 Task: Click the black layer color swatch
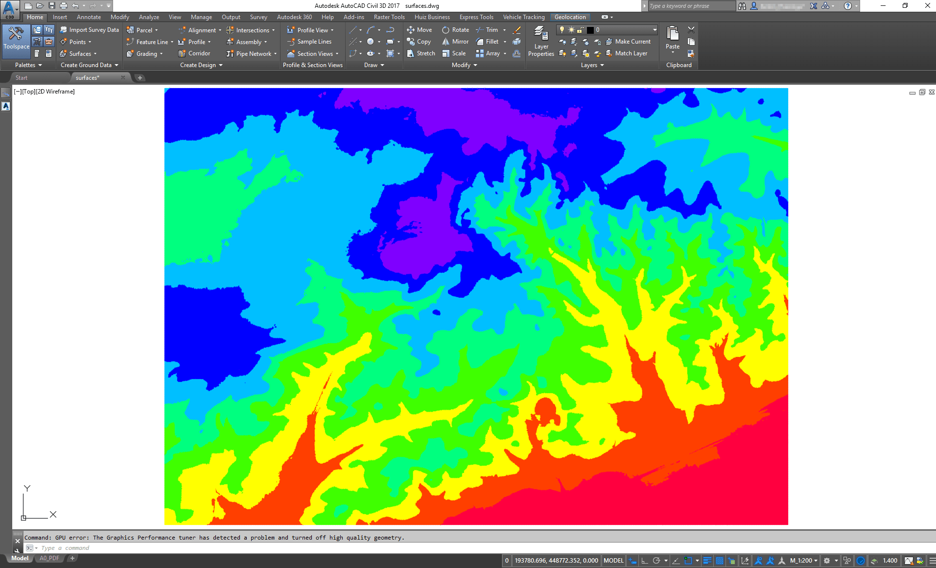tap(590, 30)
